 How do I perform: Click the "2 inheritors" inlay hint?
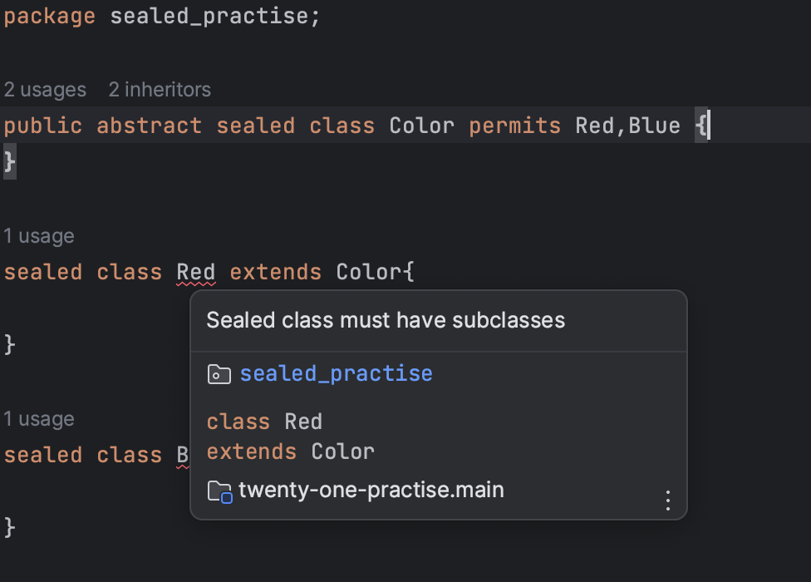[160, 89]
